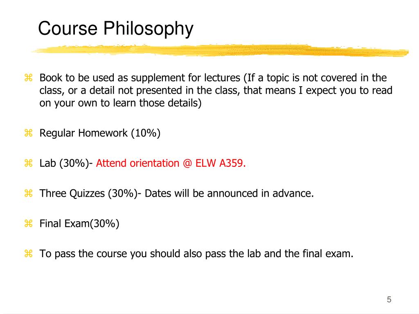Click the Three Quizzes (30%) text

[88, 193]
